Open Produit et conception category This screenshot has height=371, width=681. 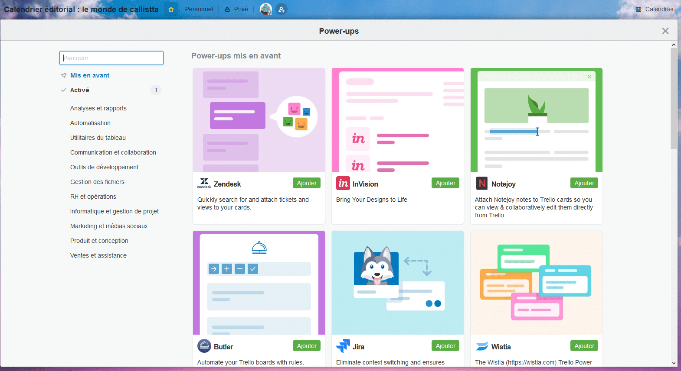[99, 241]
